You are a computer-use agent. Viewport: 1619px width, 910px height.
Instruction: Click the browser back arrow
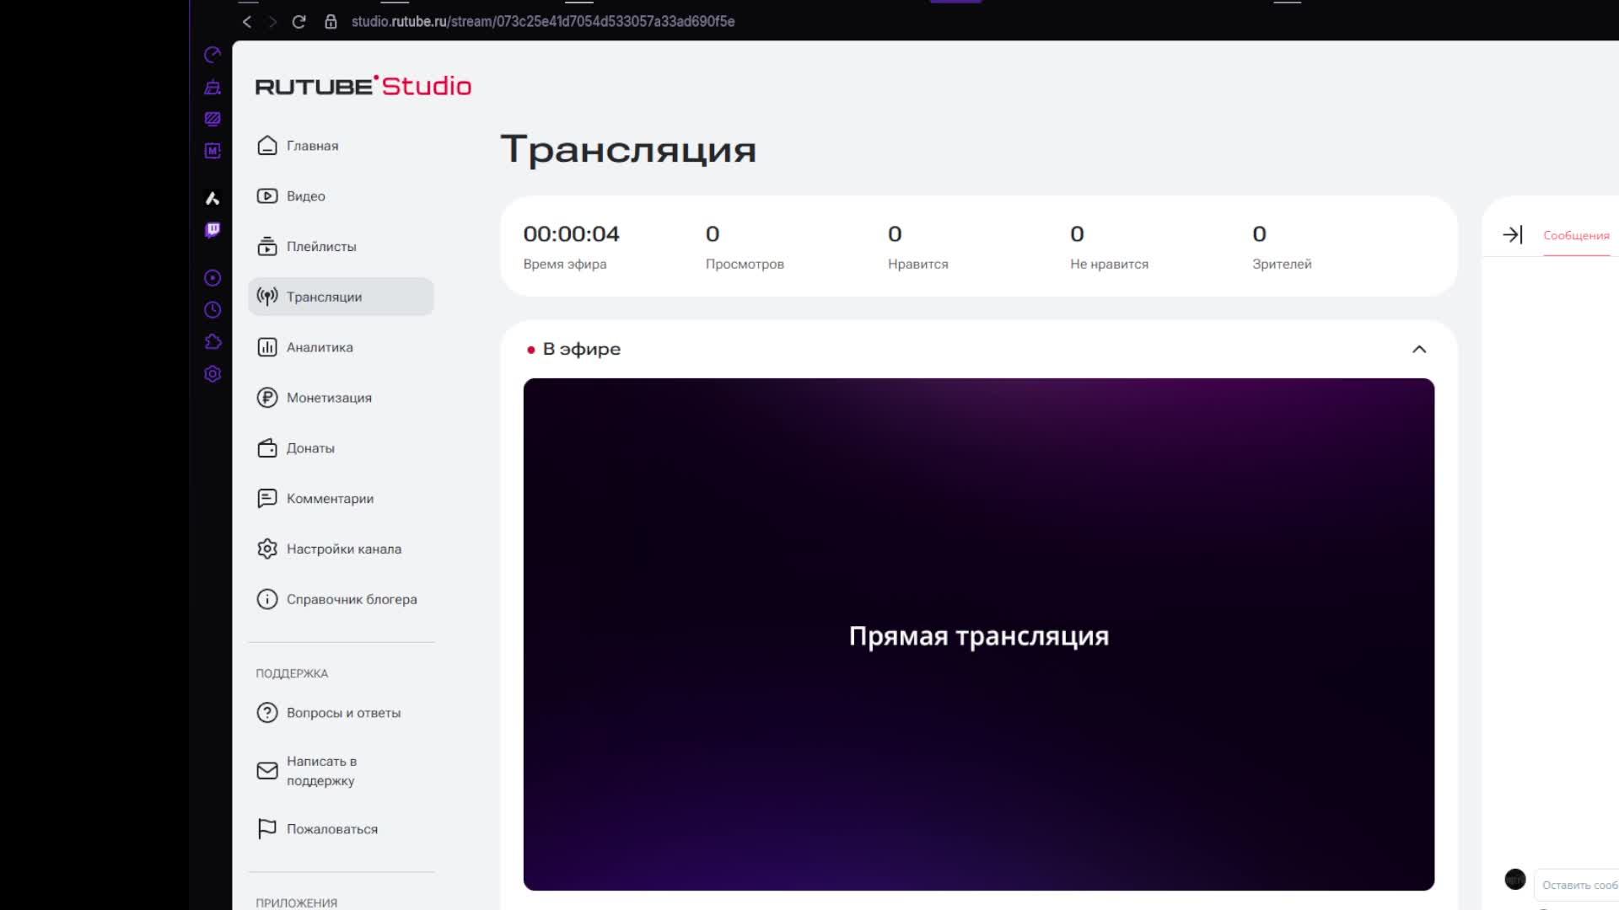247,22
